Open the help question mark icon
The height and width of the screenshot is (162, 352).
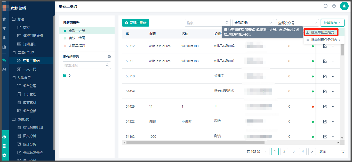tap(334, 6)
